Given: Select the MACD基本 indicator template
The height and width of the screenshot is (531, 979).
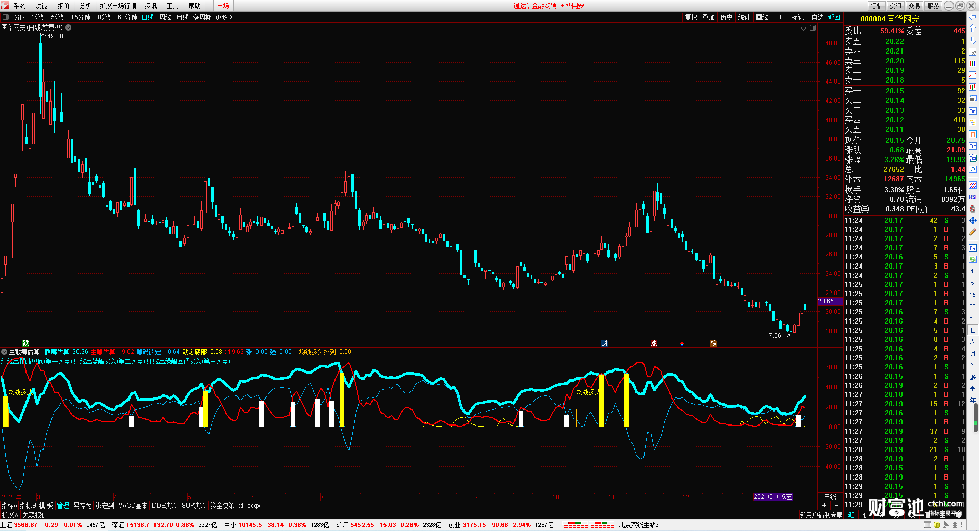Looking at the screenshot, I should point(133,506).
